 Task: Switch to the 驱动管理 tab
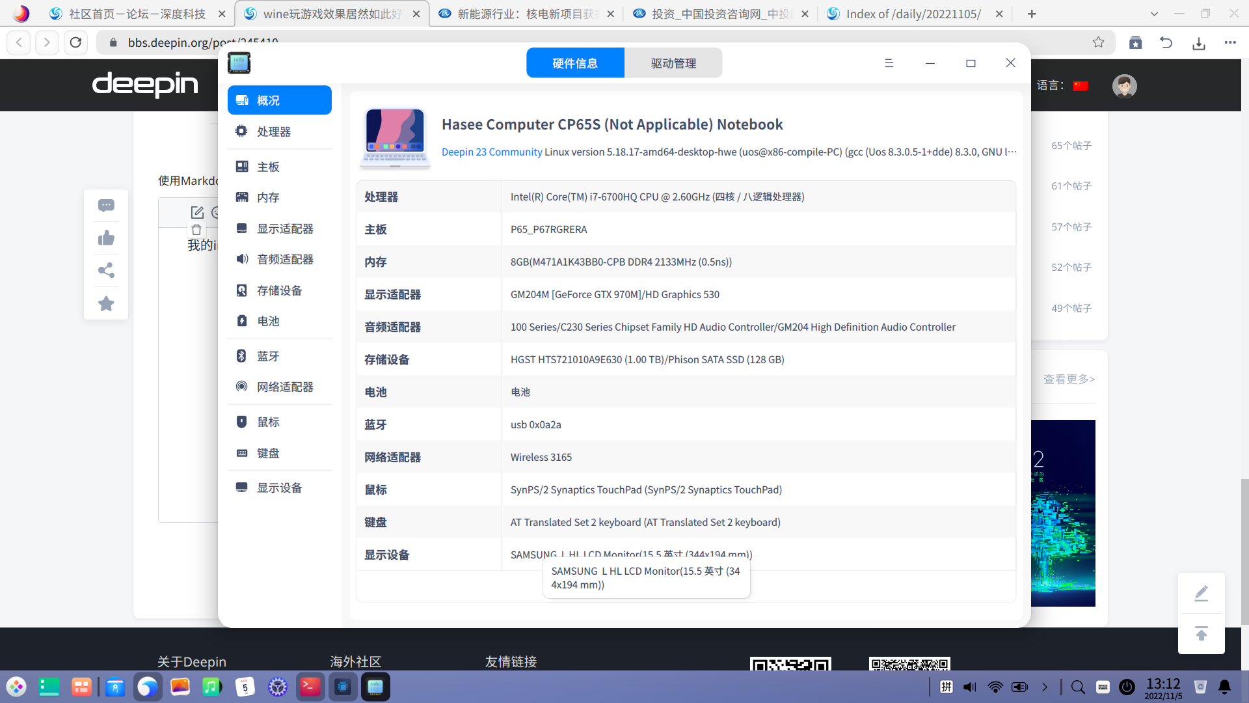(673, 63)
